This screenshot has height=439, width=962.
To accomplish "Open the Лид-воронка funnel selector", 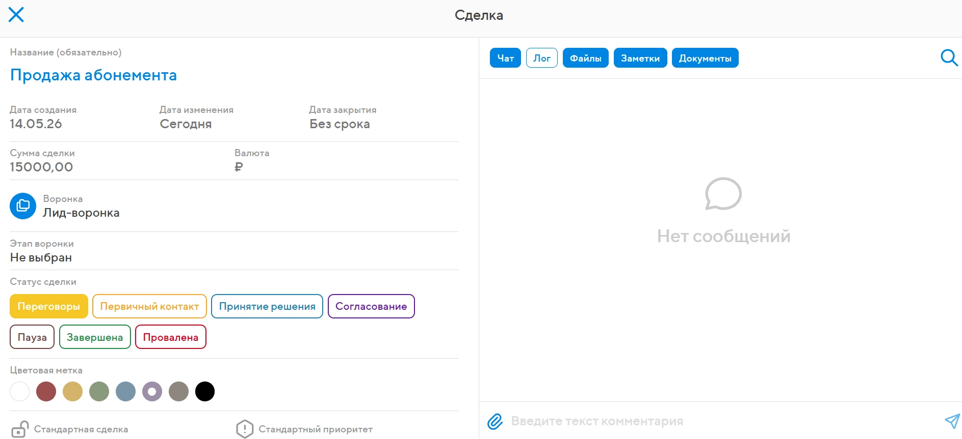I will point(81,213).
